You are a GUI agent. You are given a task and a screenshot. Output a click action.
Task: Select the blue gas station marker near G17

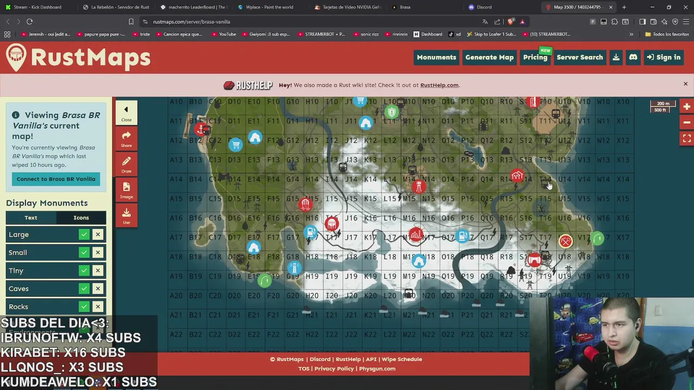click(311, 233)
